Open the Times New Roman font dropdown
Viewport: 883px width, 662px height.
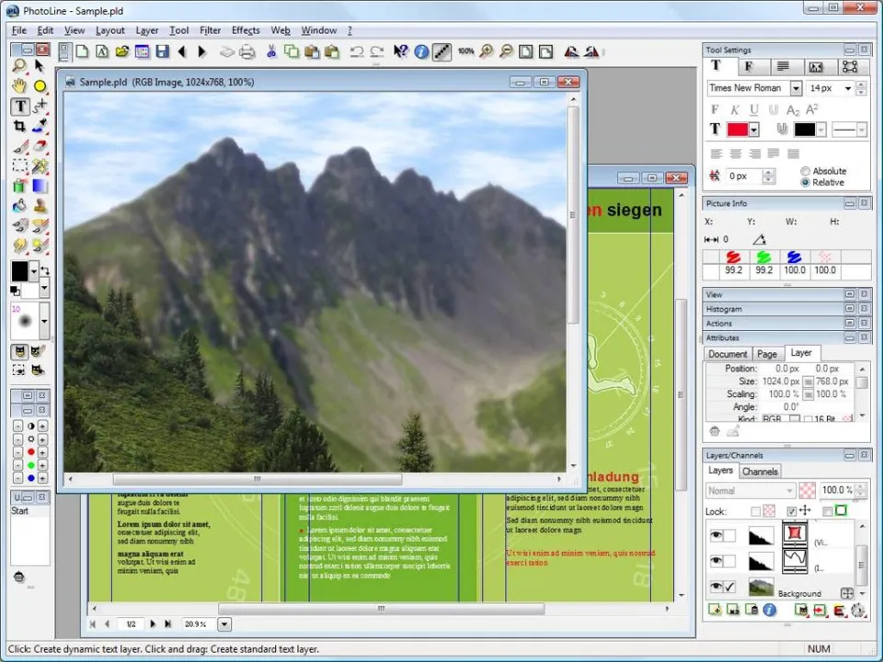796,88
